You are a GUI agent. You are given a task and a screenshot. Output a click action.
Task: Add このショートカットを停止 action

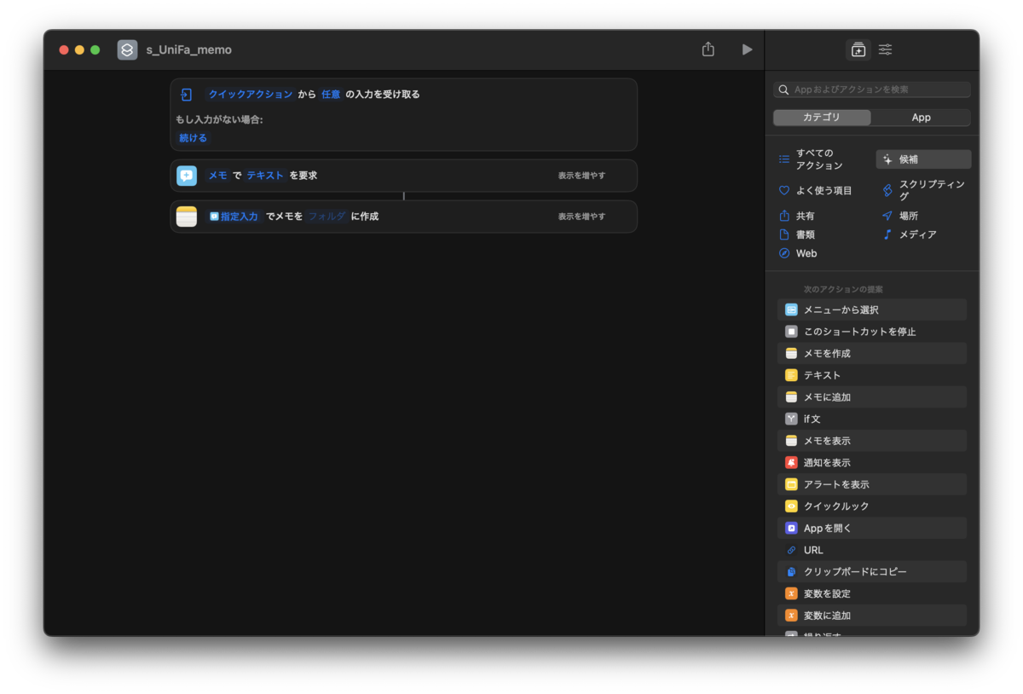(x=871, y=332)
